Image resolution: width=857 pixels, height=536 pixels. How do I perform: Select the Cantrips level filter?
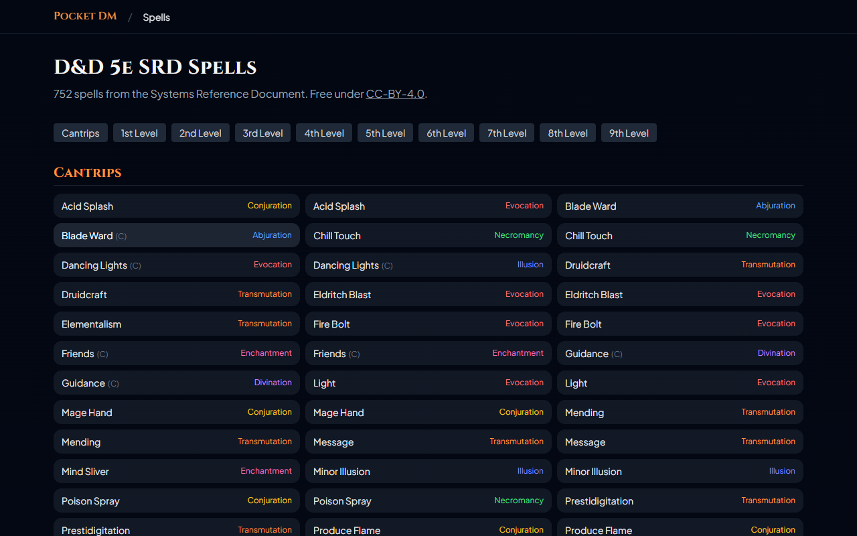(x=80, y=133)
